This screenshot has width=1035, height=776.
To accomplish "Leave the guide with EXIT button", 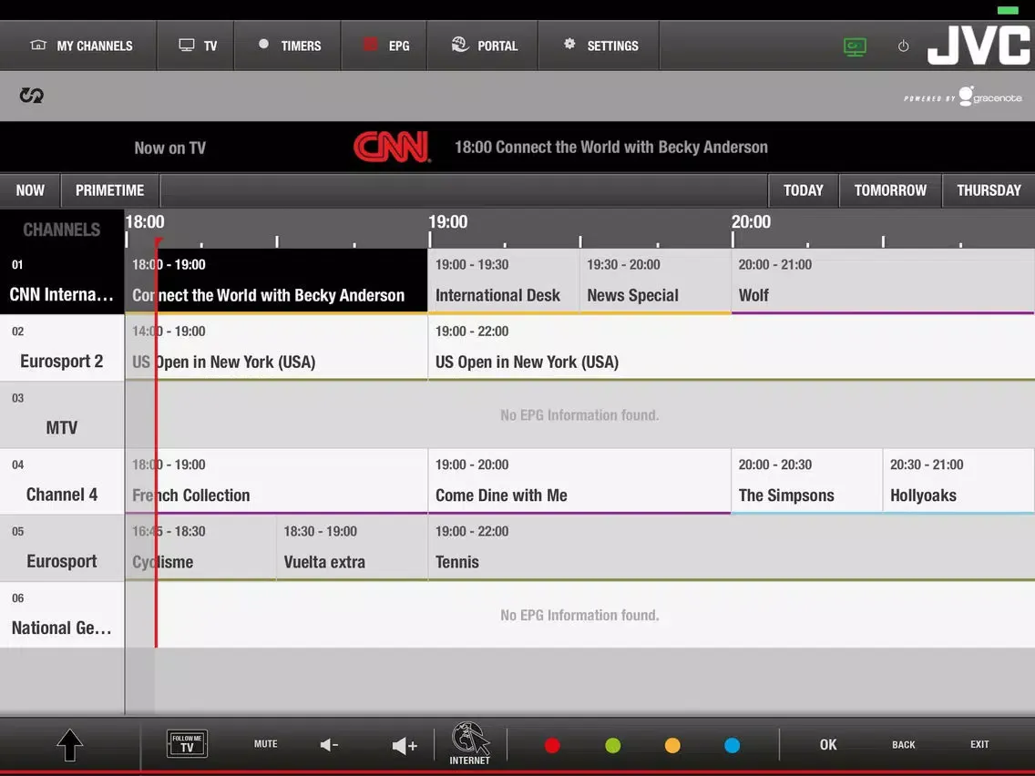I will 979,744.
